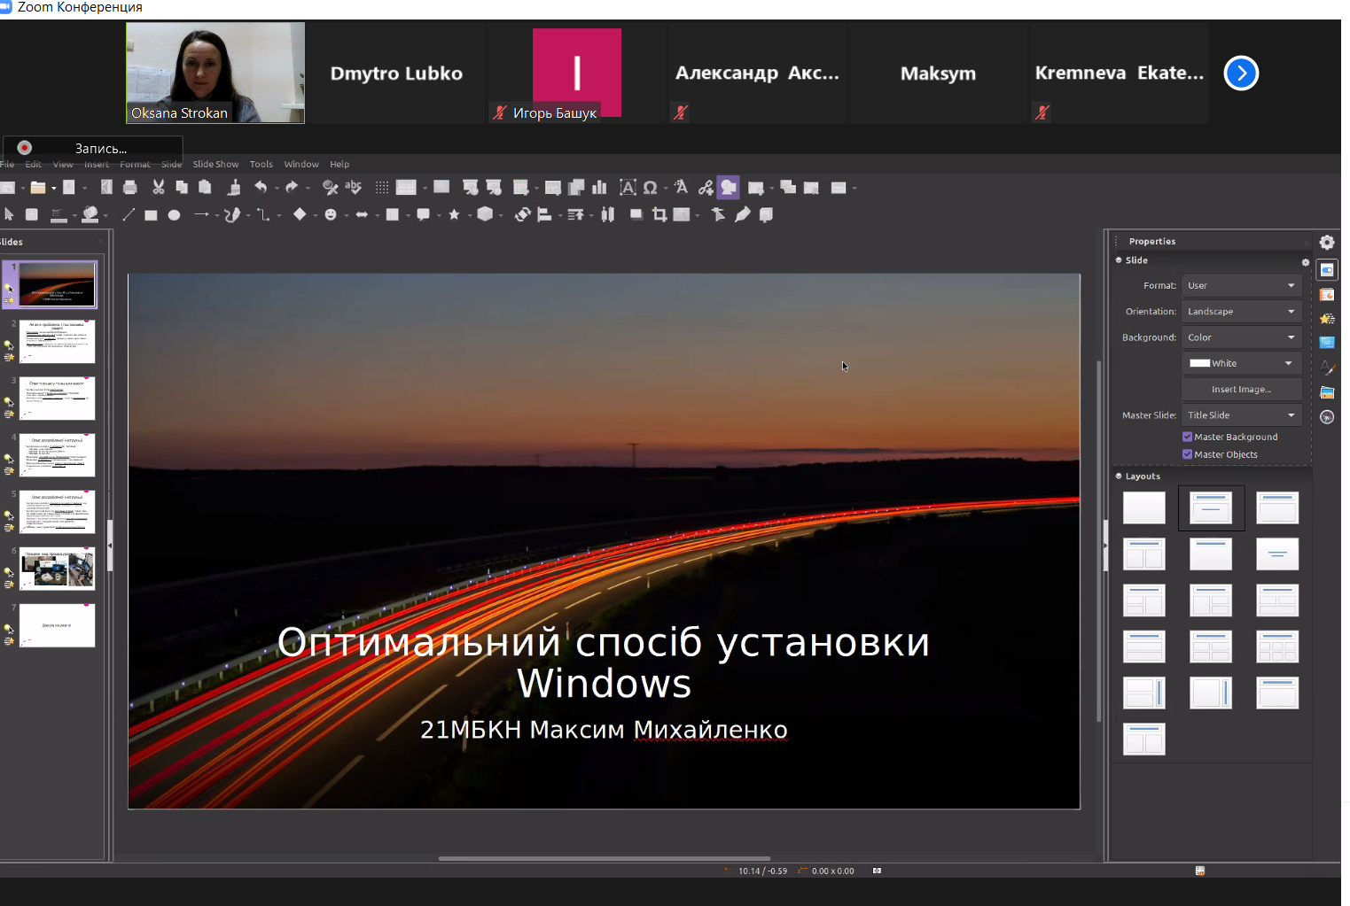1350x906 pixels.
Task: Show more Zoom participants with arrow button
Action: coord(1241,73)
